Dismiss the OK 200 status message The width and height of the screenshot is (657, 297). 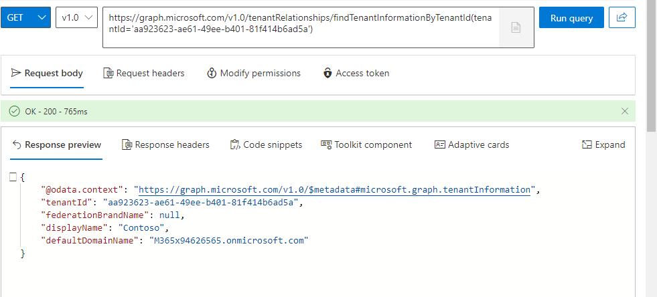coord(625,111)
